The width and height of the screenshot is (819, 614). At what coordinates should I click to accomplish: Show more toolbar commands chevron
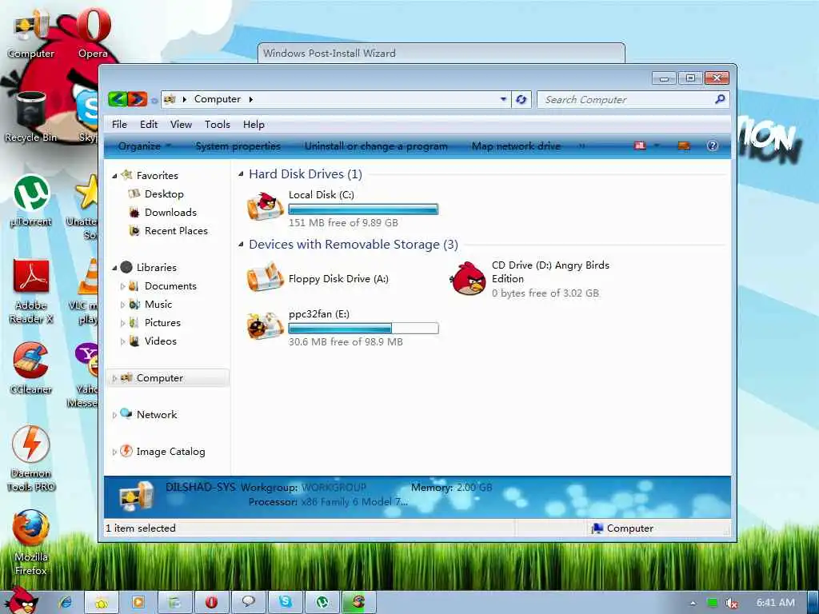[581, 146]
